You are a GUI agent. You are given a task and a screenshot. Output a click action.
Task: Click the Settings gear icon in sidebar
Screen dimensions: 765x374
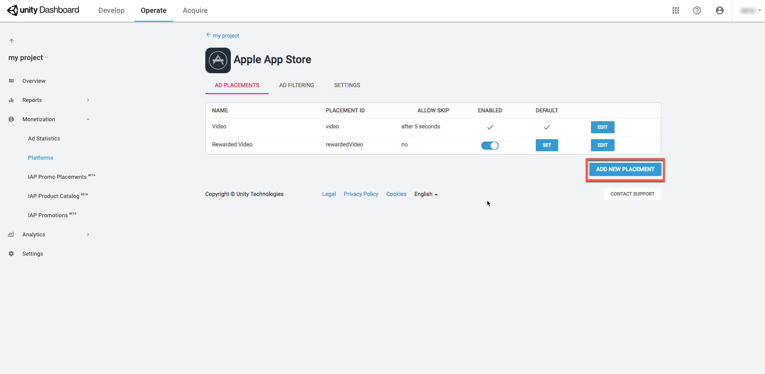[x=11, y=254]
